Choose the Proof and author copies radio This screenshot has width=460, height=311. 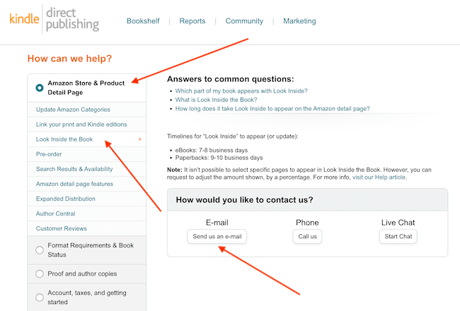click(40, 274)
